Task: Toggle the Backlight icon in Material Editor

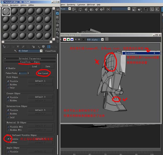Action: point(57,13)
